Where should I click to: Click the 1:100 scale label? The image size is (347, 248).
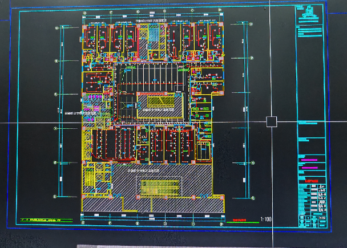(x=266, y=218)
